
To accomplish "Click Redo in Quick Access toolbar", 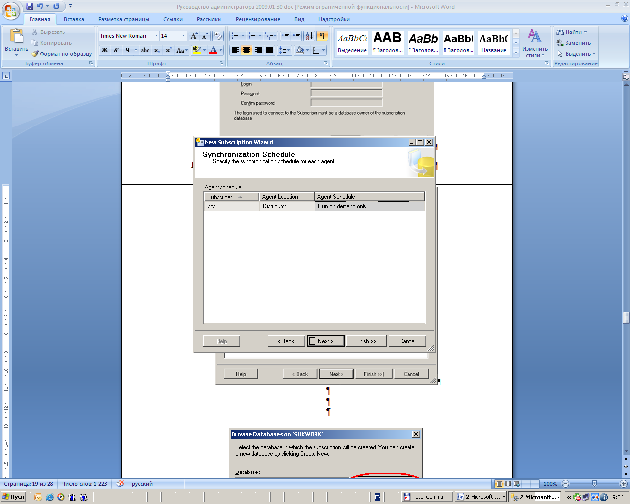I will point(56,6).
